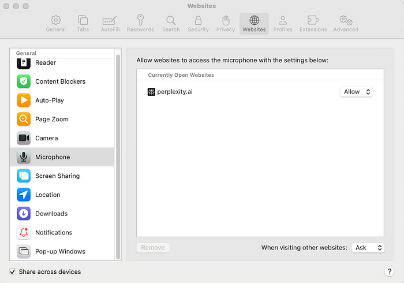Open the AutoFill preferences icon

click(110, 21)
